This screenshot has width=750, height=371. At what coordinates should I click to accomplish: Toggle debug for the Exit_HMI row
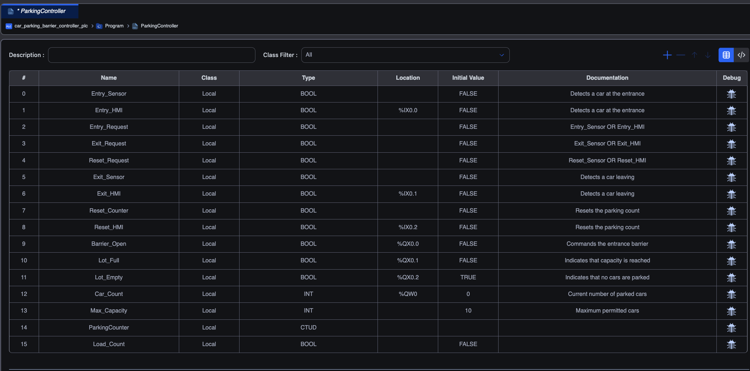pos(731,194)
